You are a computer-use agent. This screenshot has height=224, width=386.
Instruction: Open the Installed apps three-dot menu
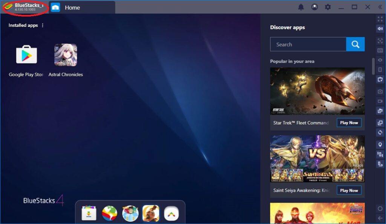43,25
